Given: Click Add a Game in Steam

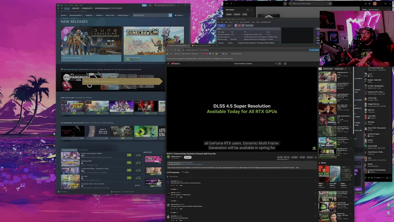Looking at the screenshot, I should pos(63,192).
